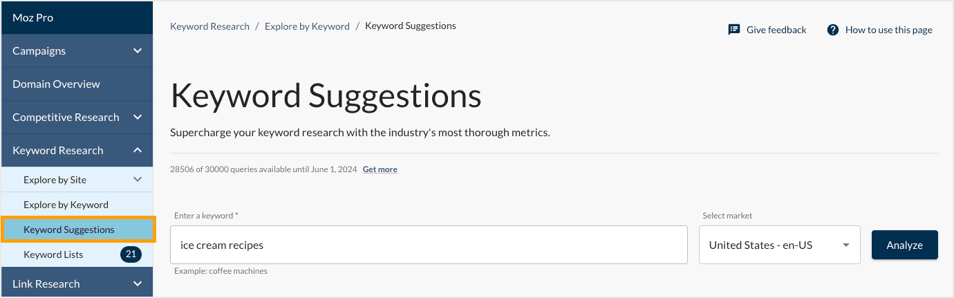Open Keyword Lists in sidebar
Viewport: 954px width, 298px height.
(53, 254)
